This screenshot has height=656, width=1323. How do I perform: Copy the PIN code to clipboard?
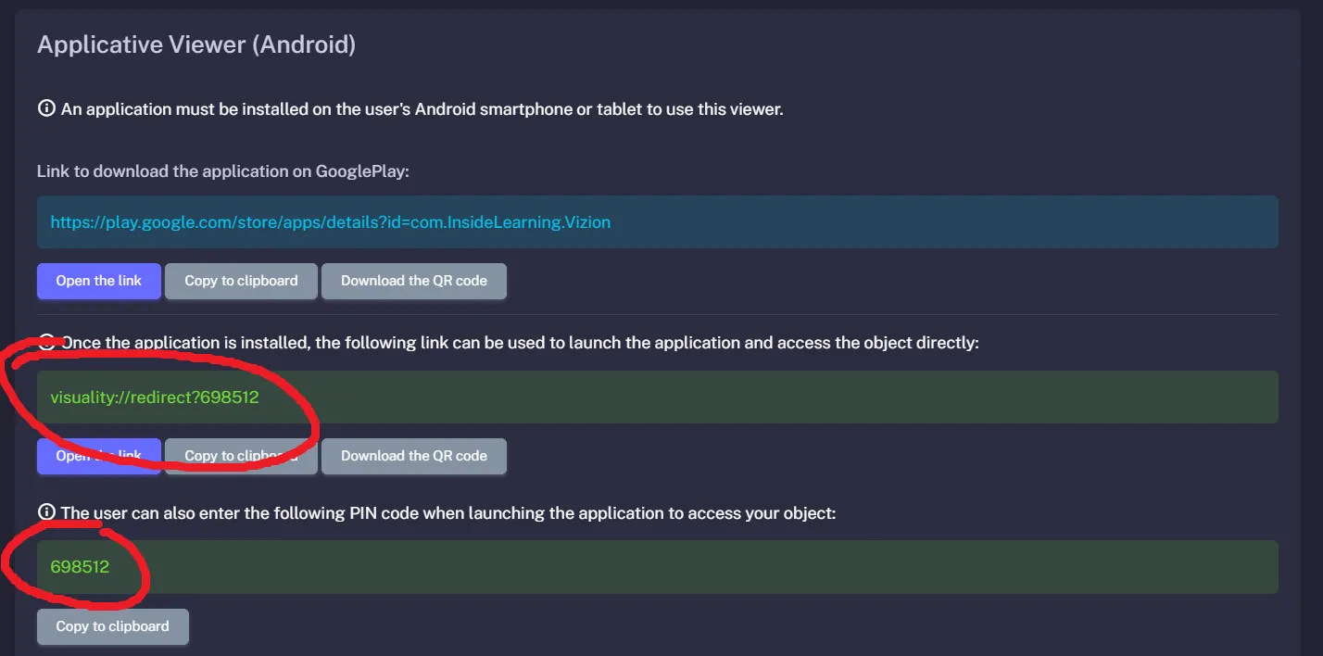coord(112,626)
